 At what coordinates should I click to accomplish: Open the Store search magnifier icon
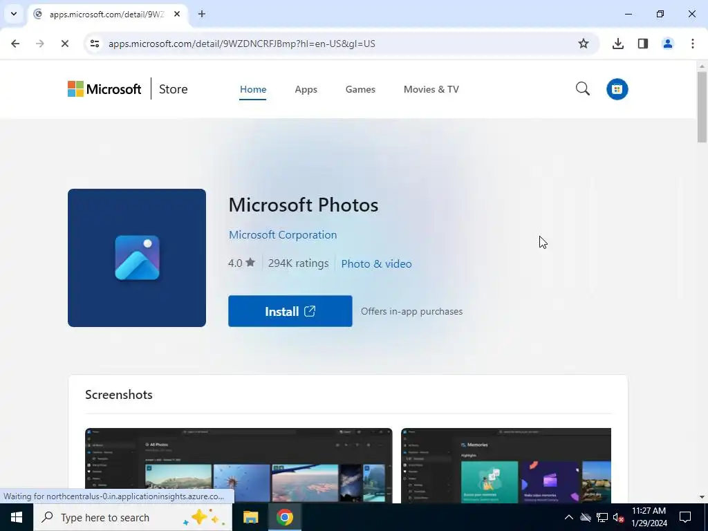[x=582, y=88]
